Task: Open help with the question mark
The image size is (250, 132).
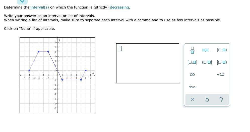Action: click(221, 100)
